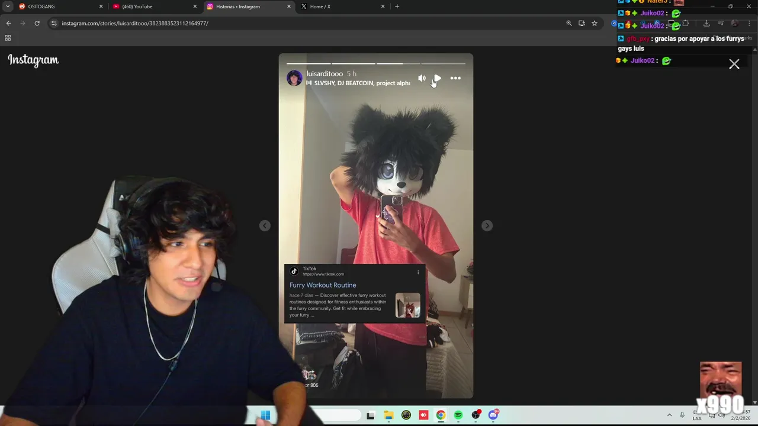This screenshot has width=758, height=426.
Task: Click the TikTok logo on the result card
Action: tap(294, 271)
